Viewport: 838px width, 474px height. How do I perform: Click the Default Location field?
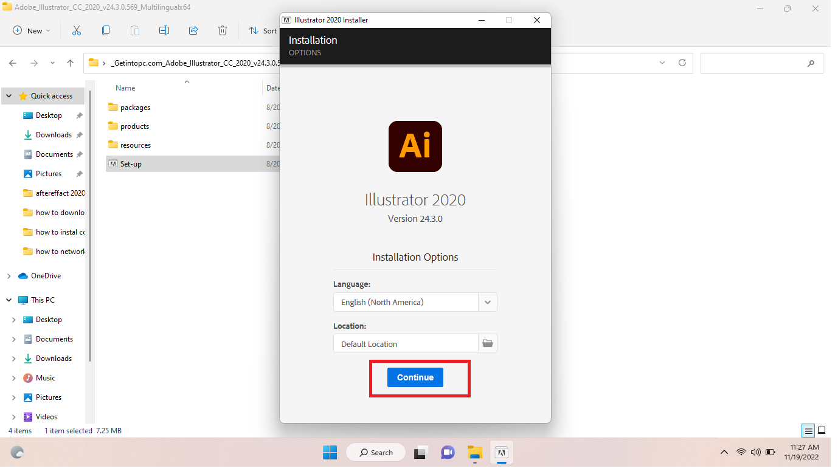point(406,343)
